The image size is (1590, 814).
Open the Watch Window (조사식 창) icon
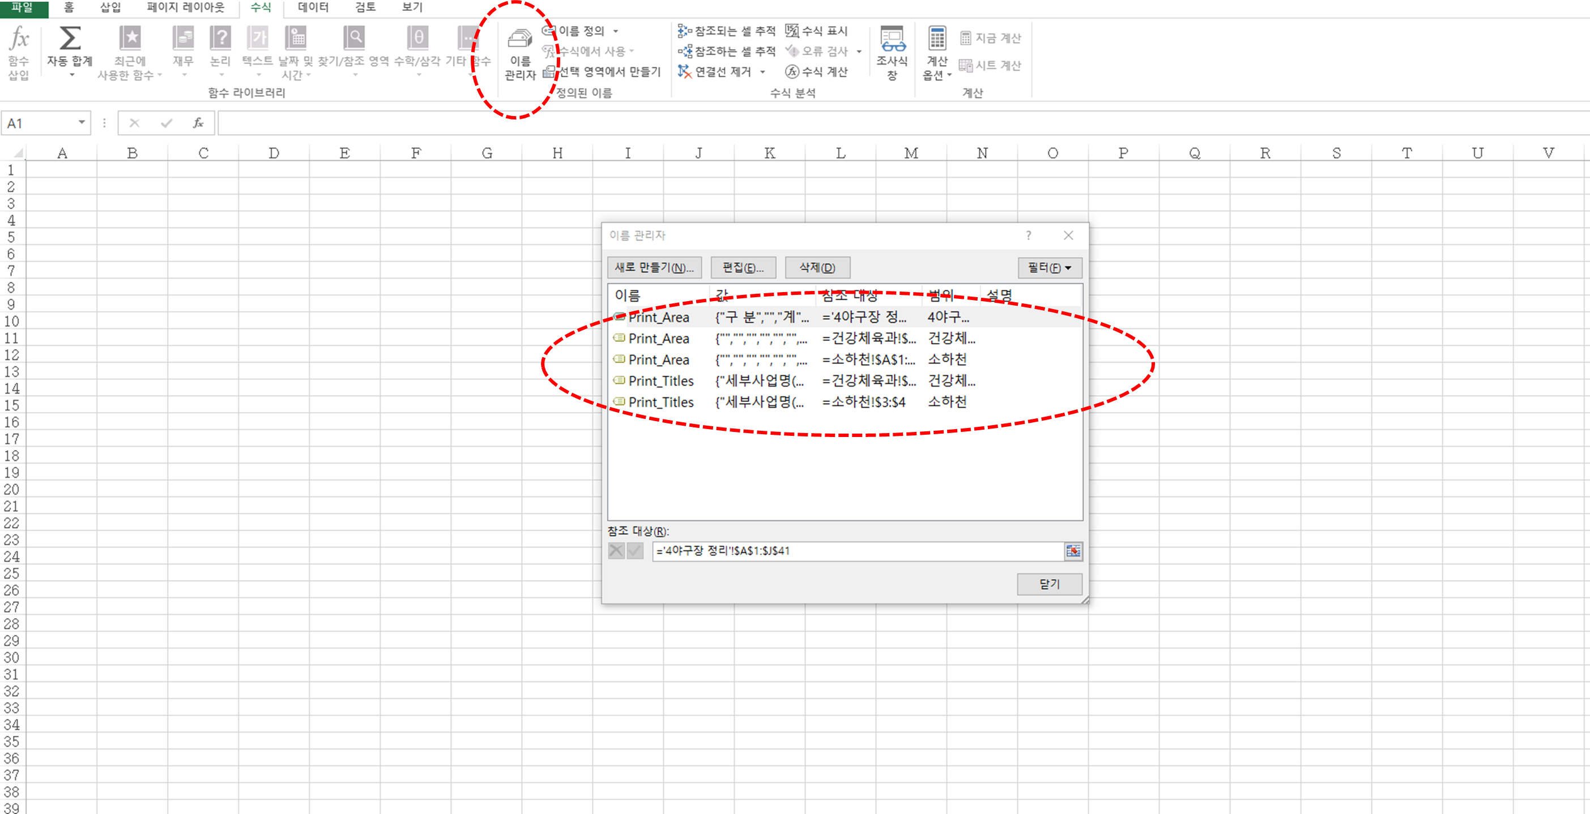(x=892, y=40)
